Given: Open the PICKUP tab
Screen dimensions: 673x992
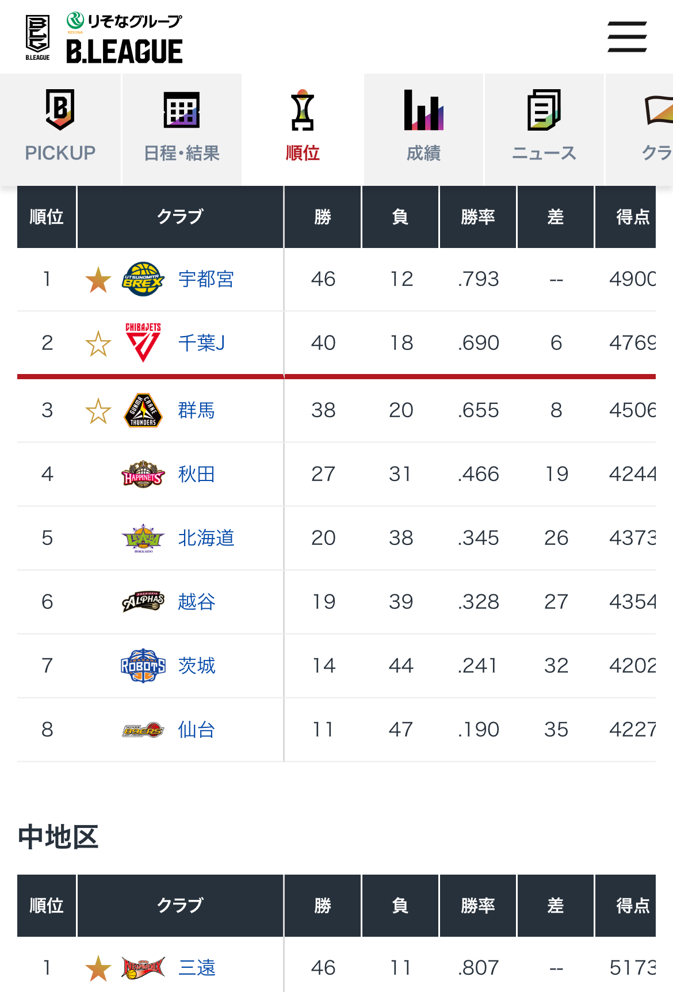Looking at the screenshot, I should tap(60, 129).
